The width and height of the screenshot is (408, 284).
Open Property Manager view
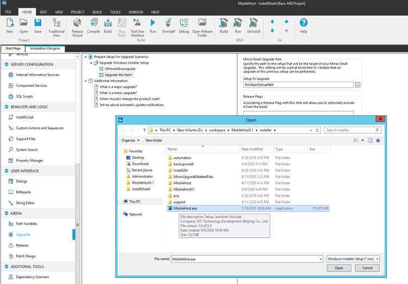(x=29, y=160)
